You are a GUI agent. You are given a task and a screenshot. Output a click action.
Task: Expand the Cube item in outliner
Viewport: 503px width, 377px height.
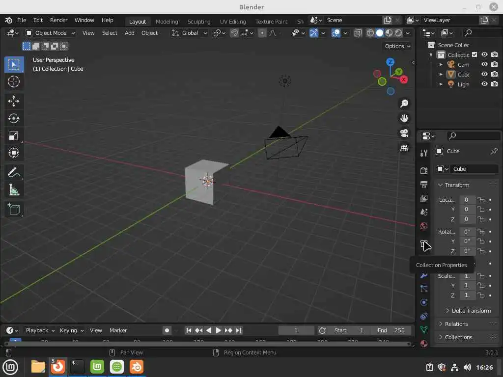[441, 75]
